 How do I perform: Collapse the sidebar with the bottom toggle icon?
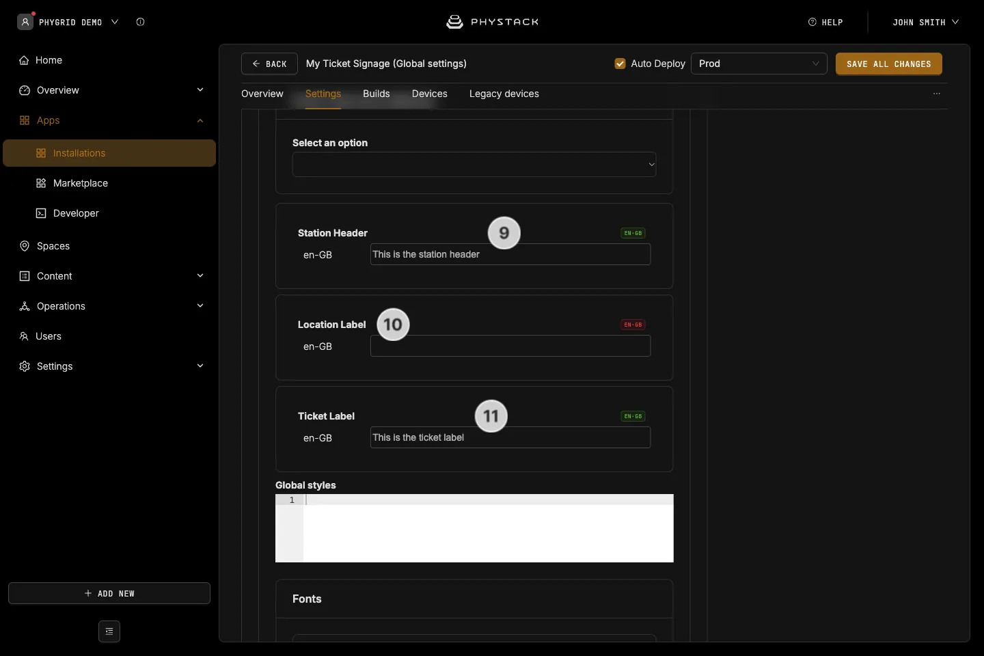tap(109, 631)
